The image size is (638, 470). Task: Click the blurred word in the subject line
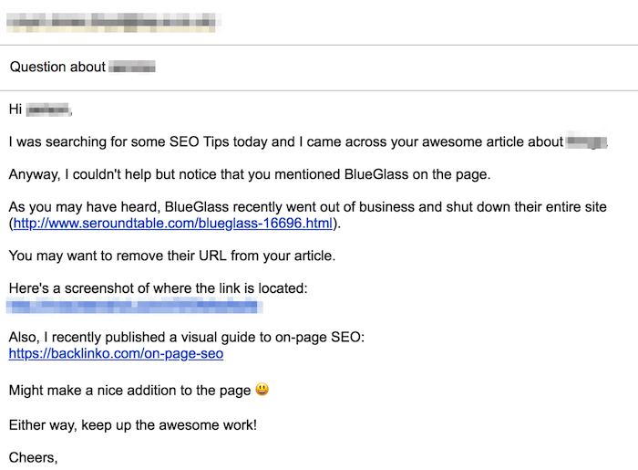click(132, 67)
